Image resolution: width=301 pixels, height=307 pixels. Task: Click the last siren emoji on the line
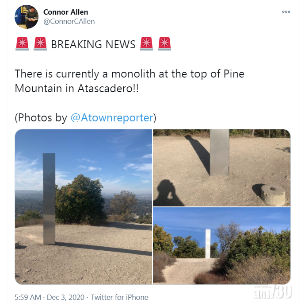164,44
